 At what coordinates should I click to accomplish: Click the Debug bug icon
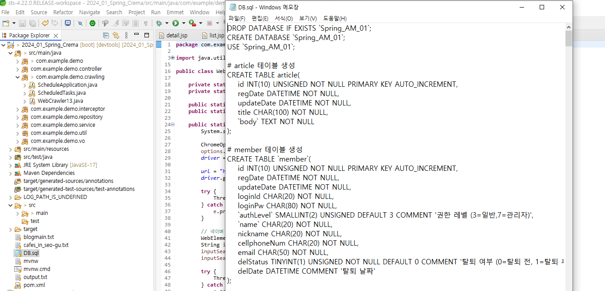pos(159,23)
